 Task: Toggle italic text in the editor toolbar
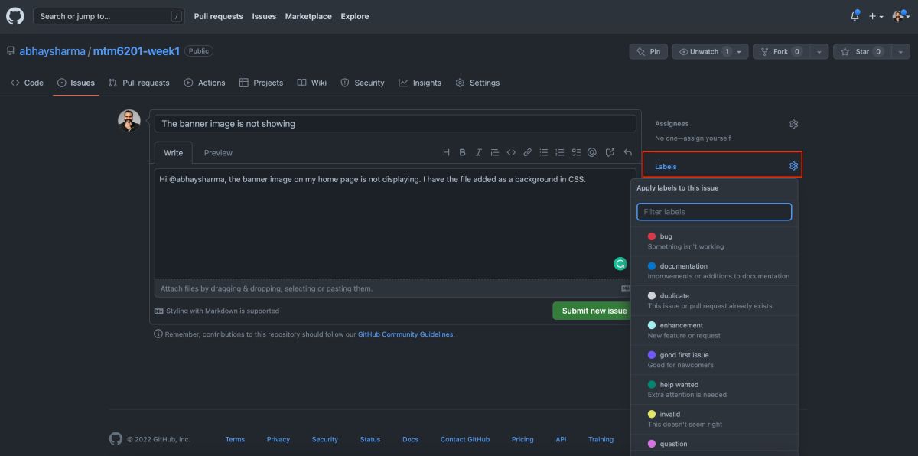pos(479,152)
